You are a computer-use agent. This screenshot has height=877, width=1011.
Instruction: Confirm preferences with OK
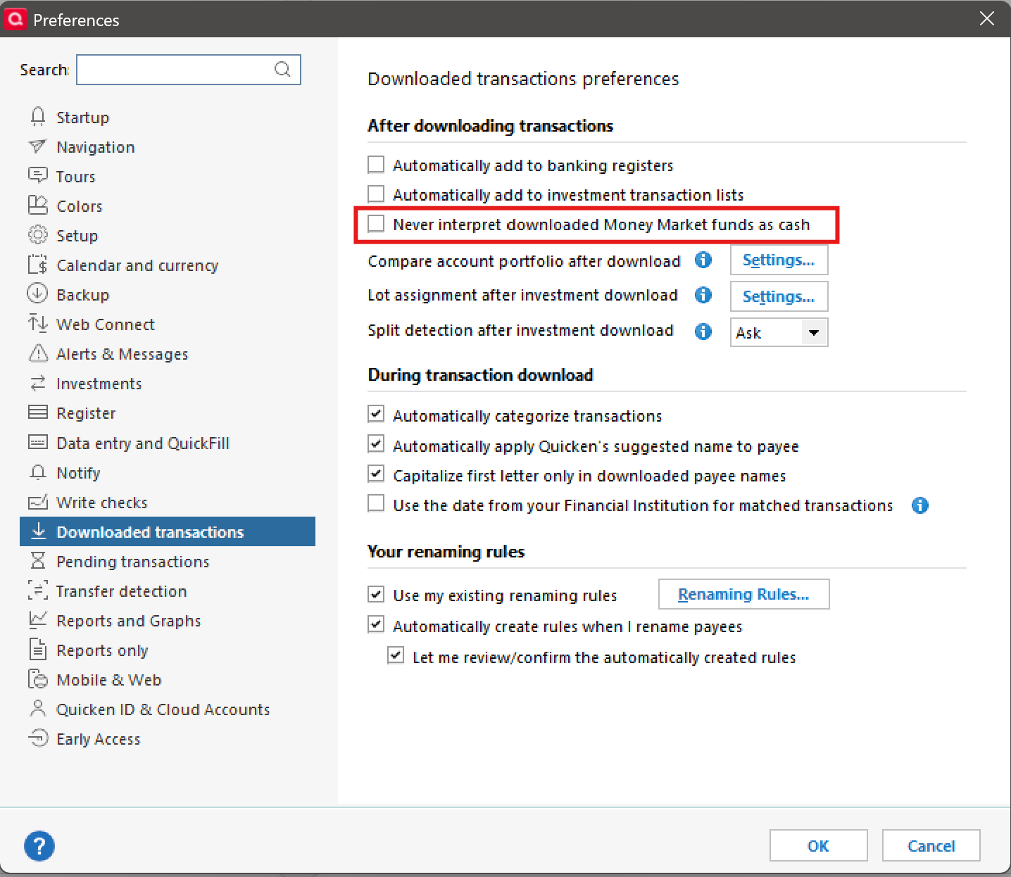pos(818,845)
